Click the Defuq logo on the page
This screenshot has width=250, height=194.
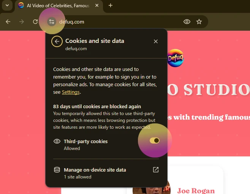[x=175, y=59]
